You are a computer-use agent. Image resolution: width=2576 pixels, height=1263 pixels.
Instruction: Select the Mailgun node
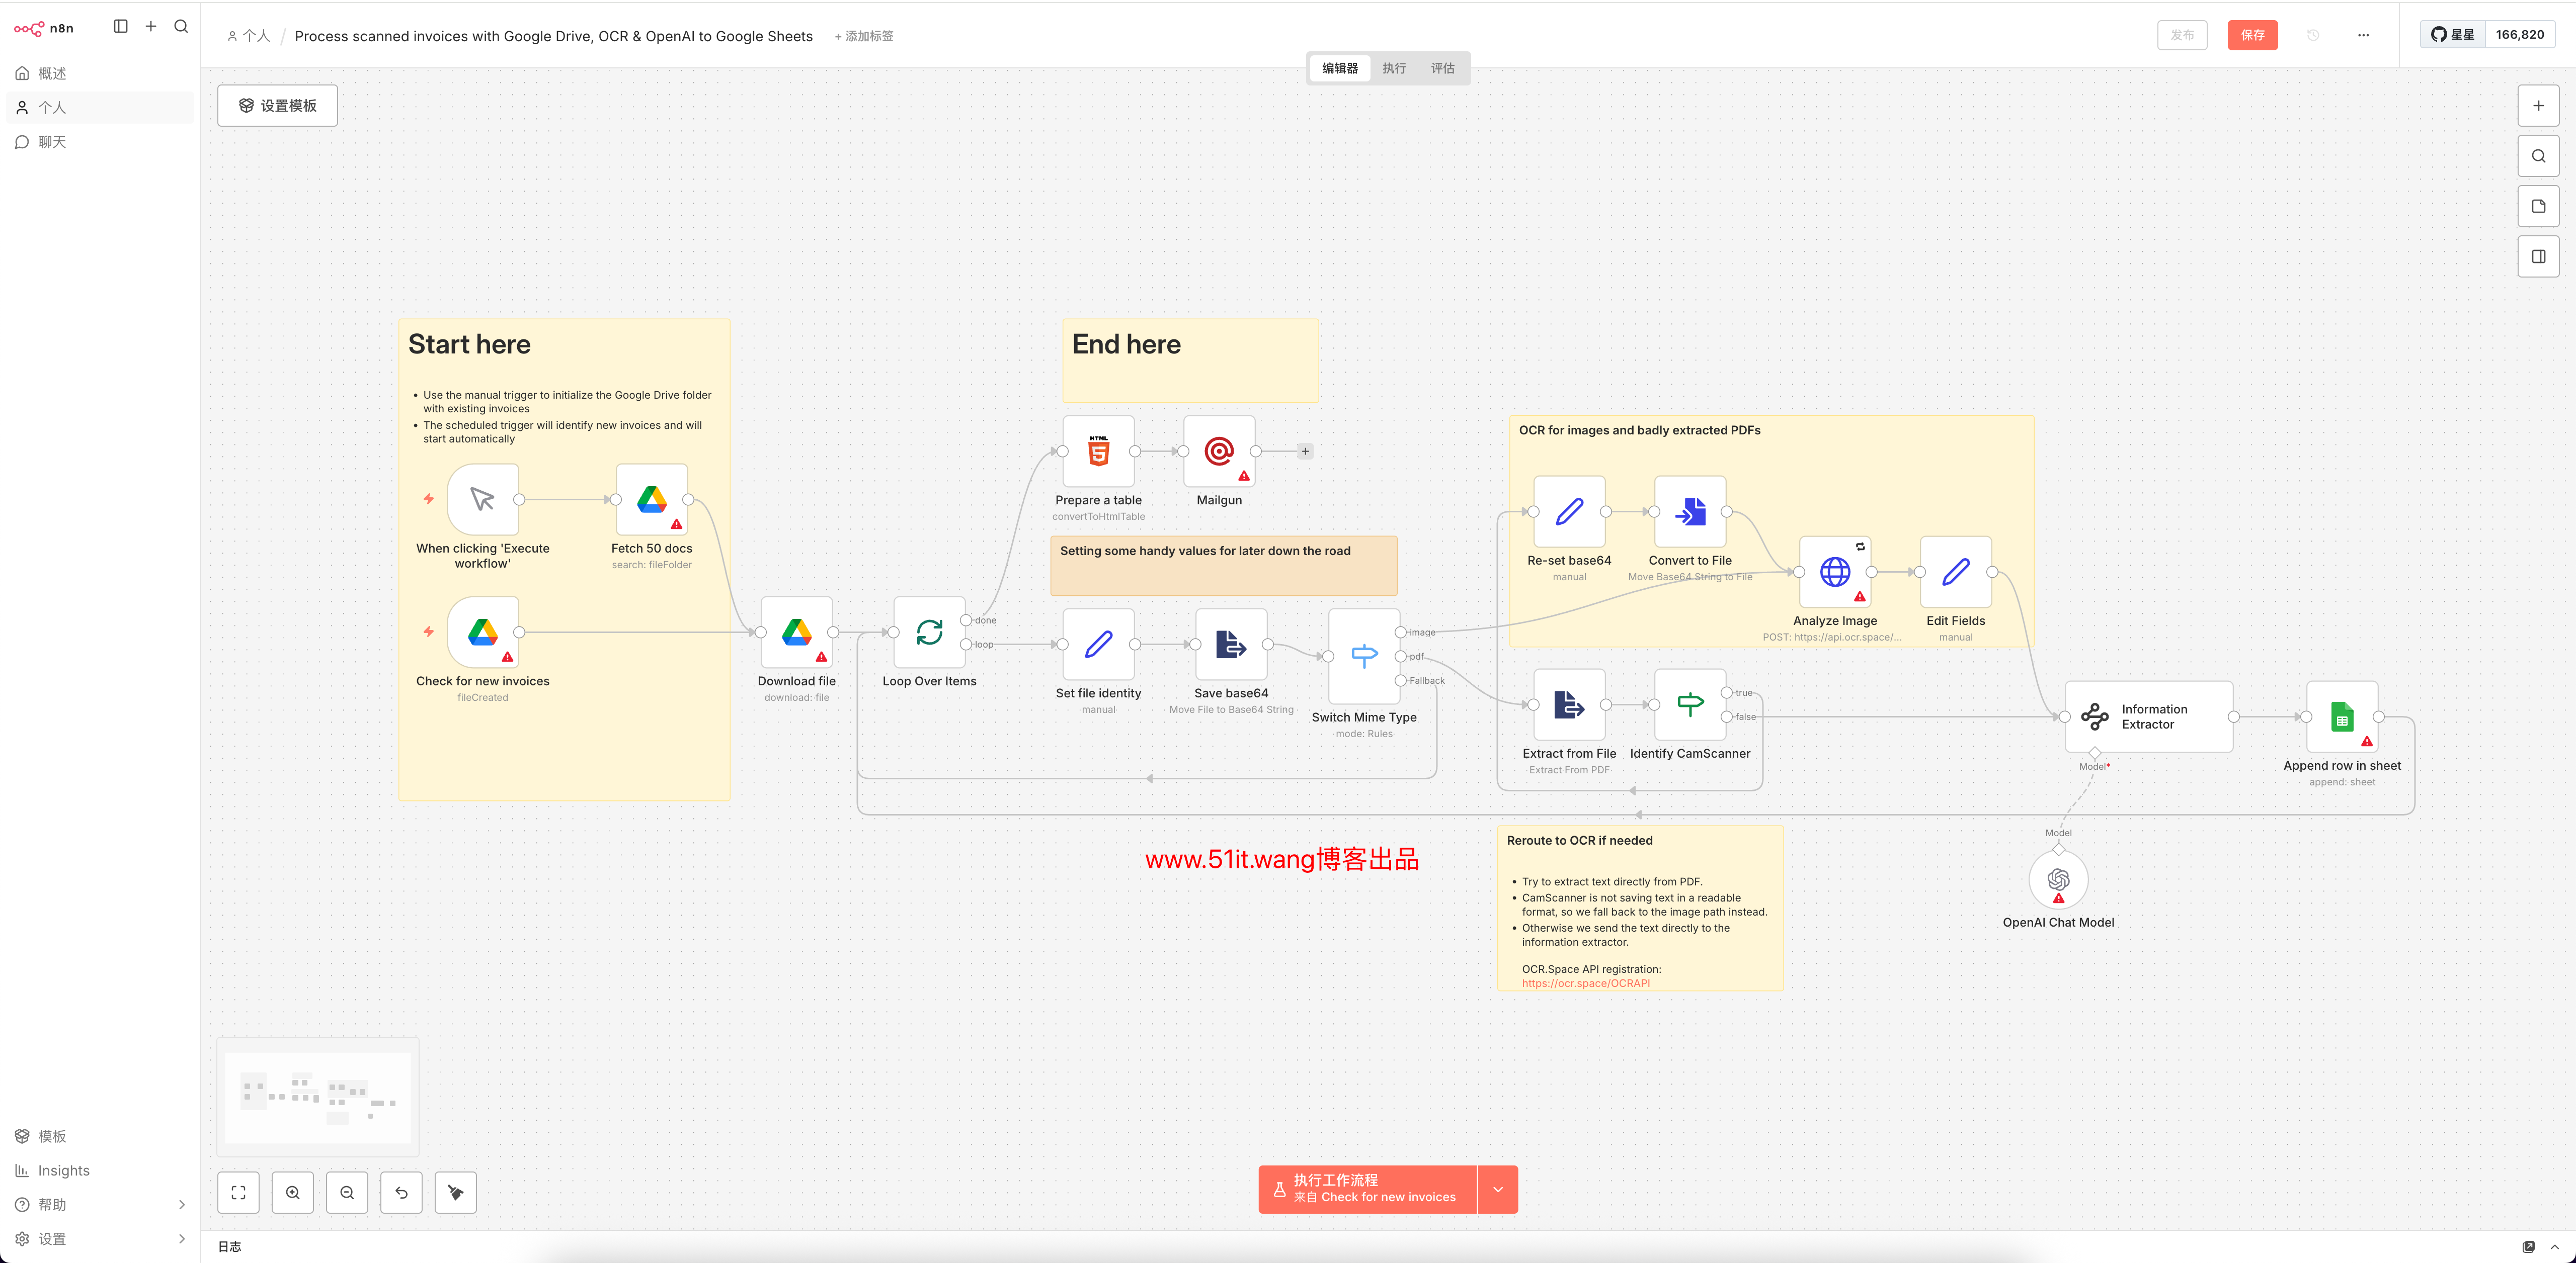click(1218, 450)
